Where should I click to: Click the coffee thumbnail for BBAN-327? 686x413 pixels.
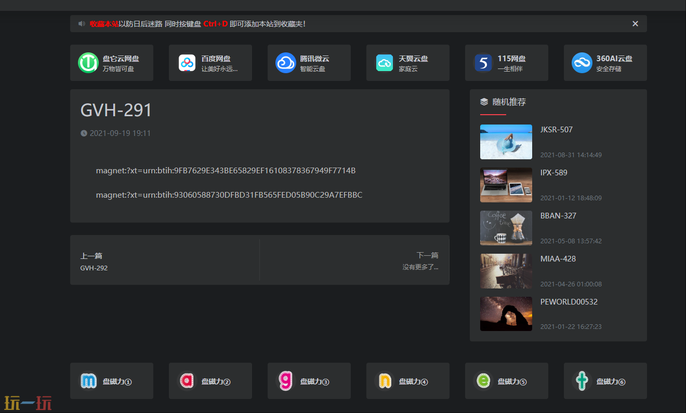click(x=506, y=228)
